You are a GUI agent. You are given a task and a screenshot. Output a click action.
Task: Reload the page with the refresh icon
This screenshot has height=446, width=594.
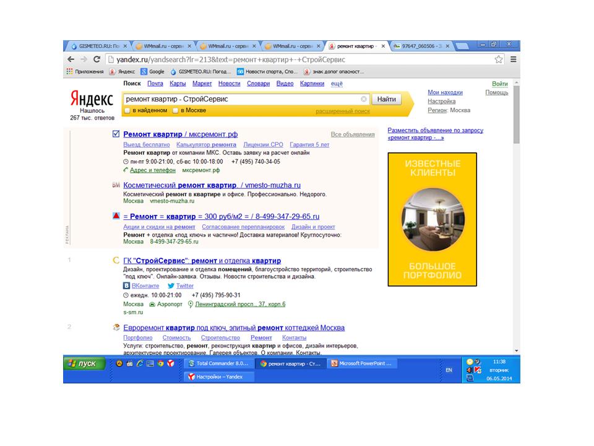(97, 59)
